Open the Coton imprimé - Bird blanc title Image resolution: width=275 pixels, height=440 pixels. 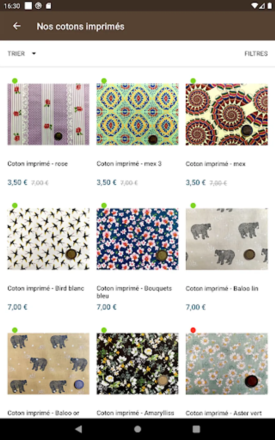pyautogui.click(x=46, y=288)
